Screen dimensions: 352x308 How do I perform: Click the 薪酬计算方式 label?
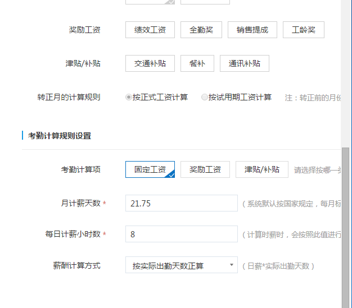tap(77, 265)
